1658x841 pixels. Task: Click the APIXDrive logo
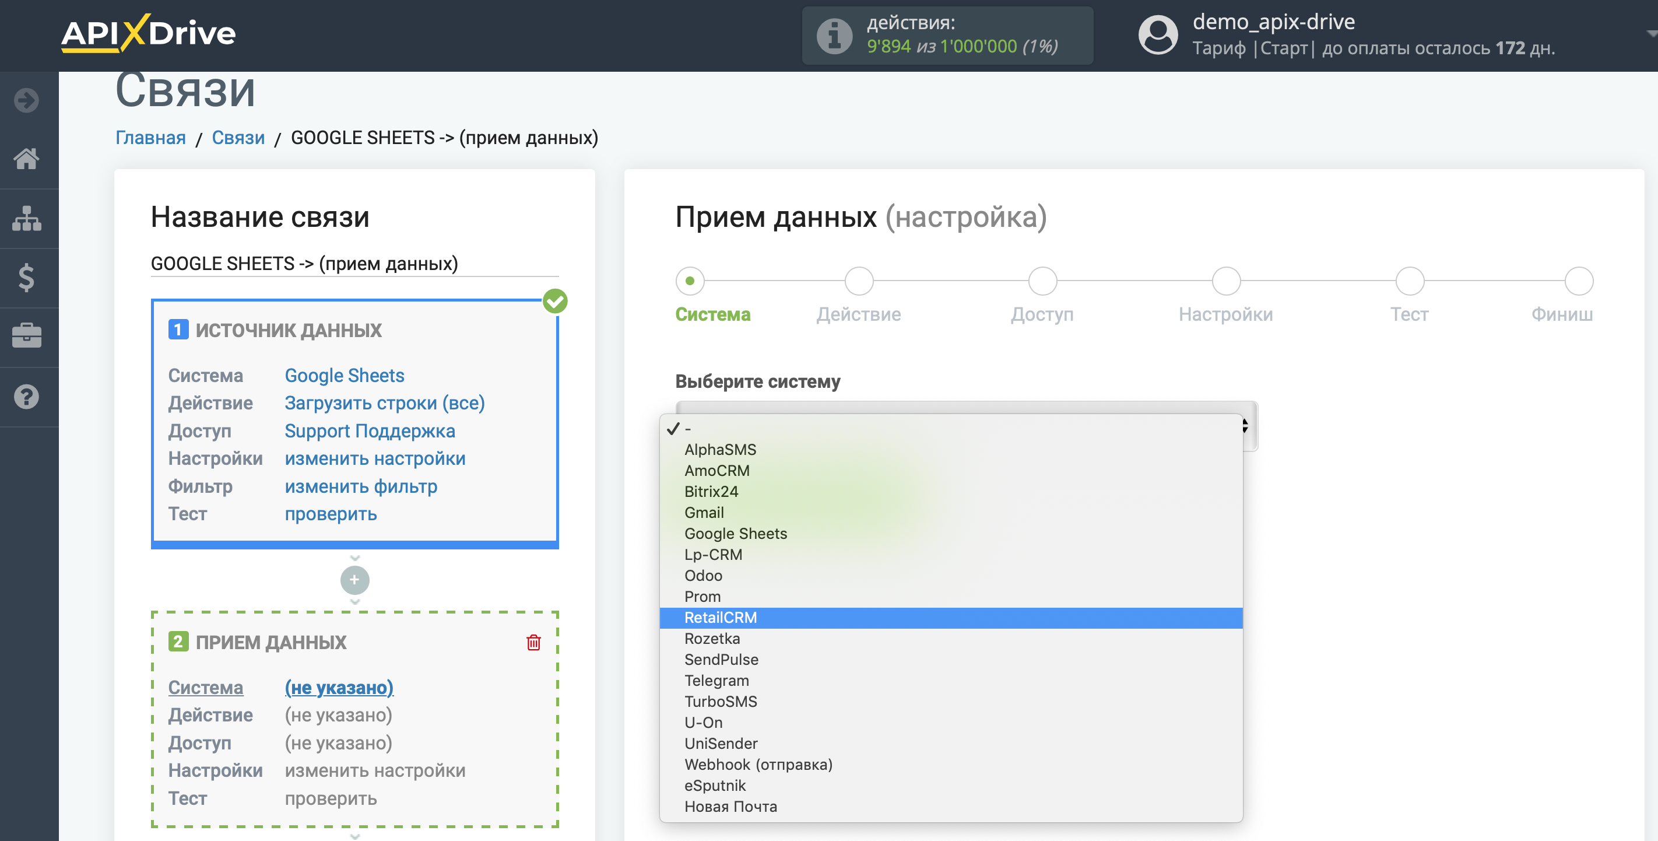149,33
